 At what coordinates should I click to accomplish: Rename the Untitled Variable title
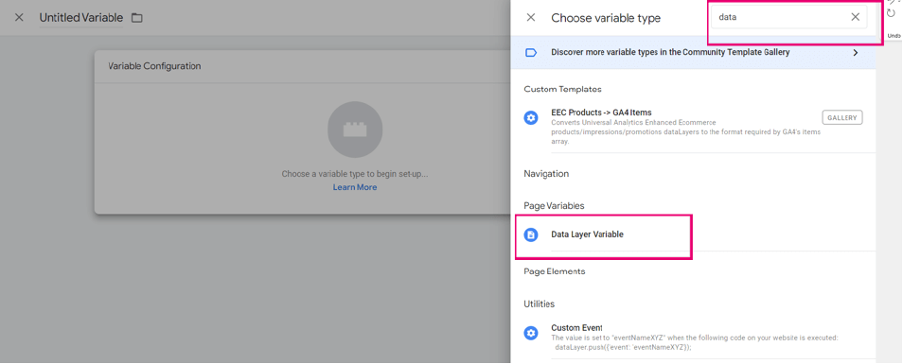(x=81, y=18)
